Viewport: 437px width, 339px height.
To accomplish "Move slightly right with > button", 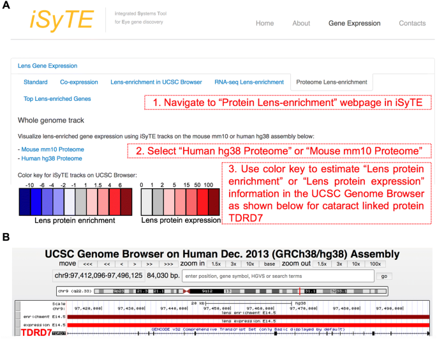I will 135,264.
